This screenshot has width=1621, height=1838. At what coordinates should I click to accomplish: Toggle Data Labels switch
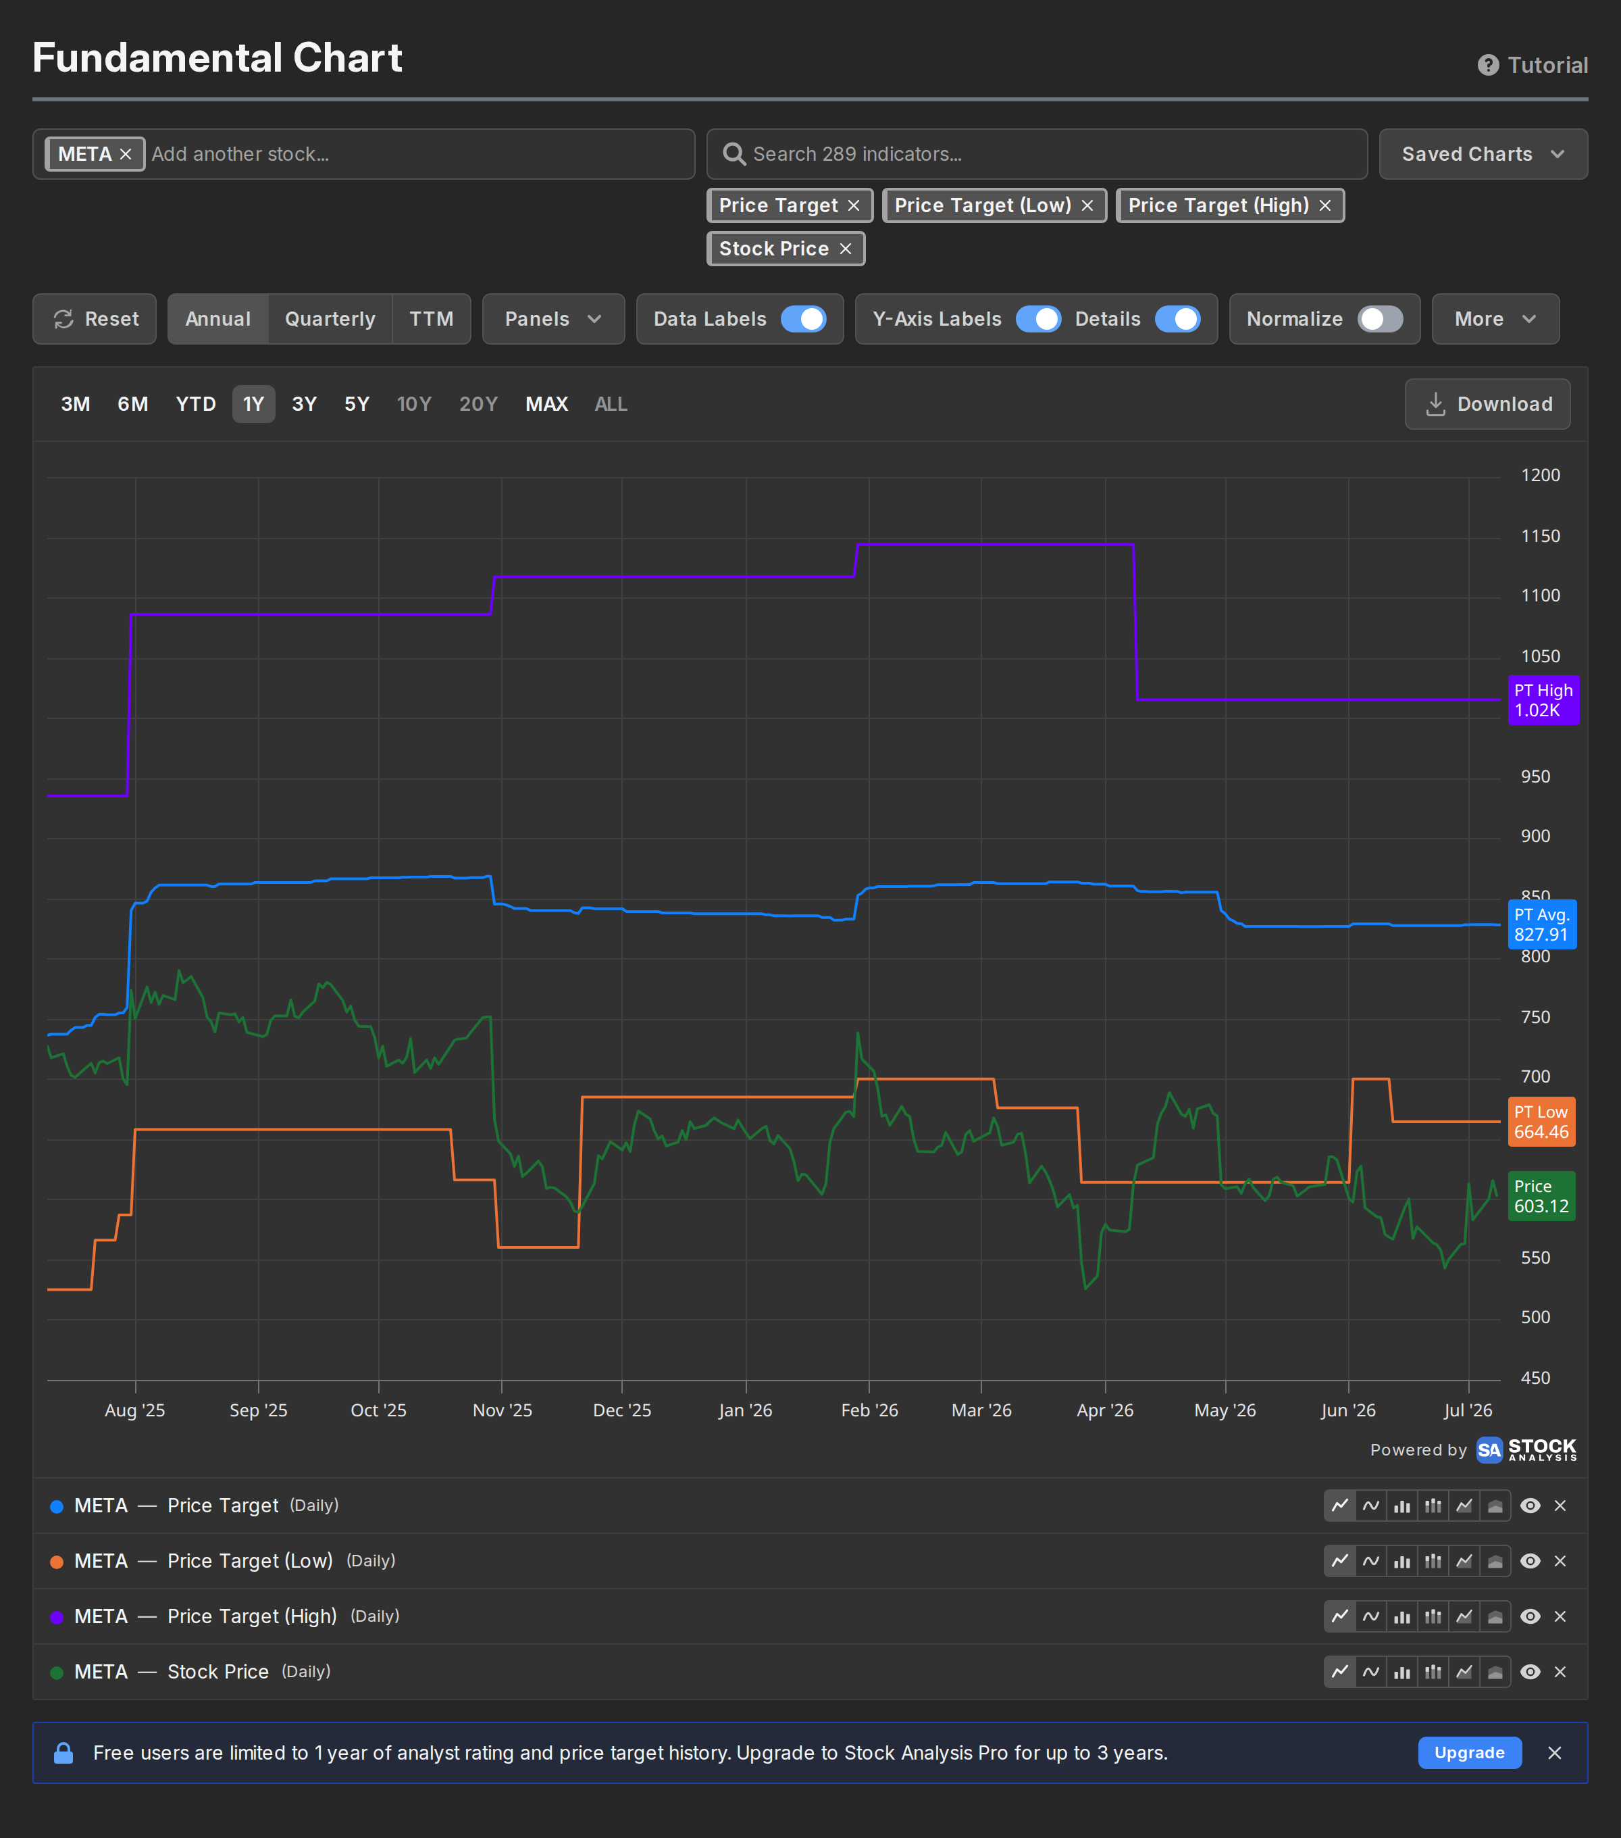click(x=803, y=319)
